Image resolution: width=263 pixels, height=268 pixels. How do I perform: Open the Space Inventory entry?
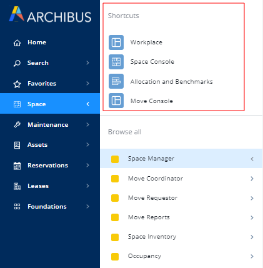click(181, 237)
